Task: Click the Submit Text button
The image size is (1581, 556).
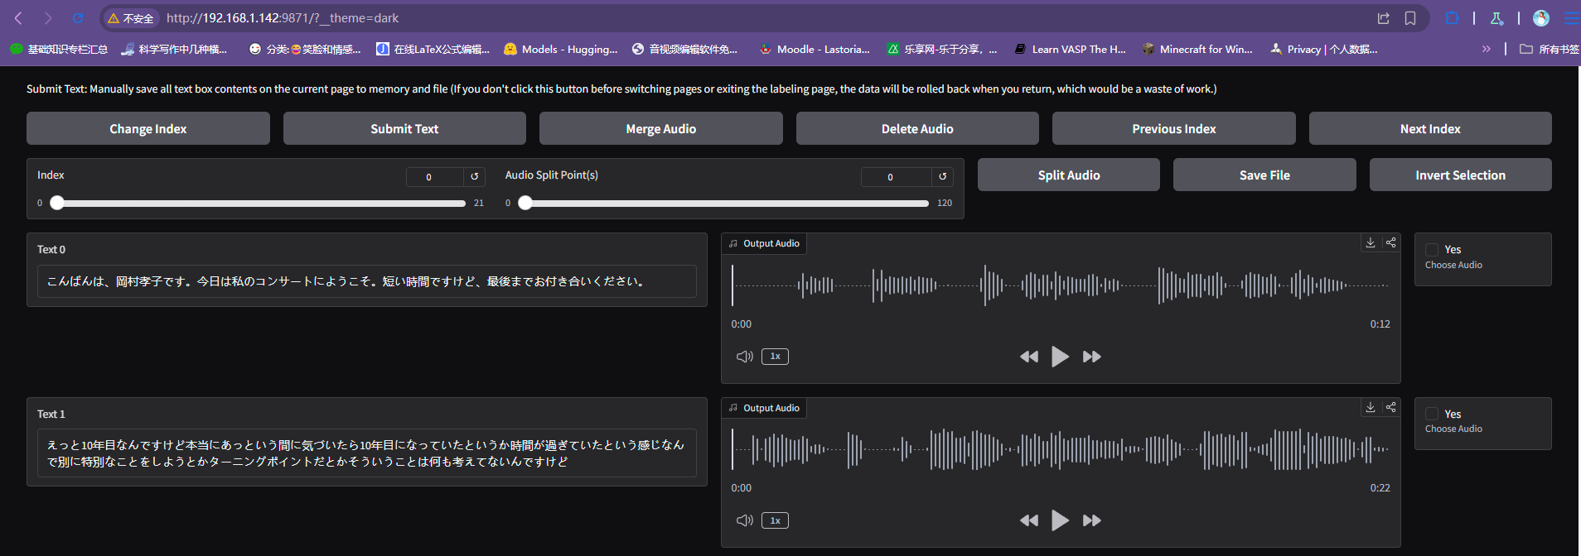Action: click(404, 128)
